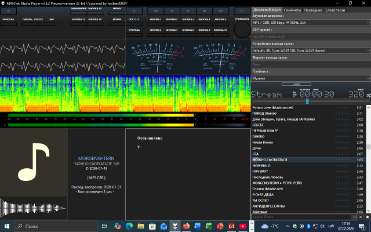Click the playback order icon next to 320

368,95
